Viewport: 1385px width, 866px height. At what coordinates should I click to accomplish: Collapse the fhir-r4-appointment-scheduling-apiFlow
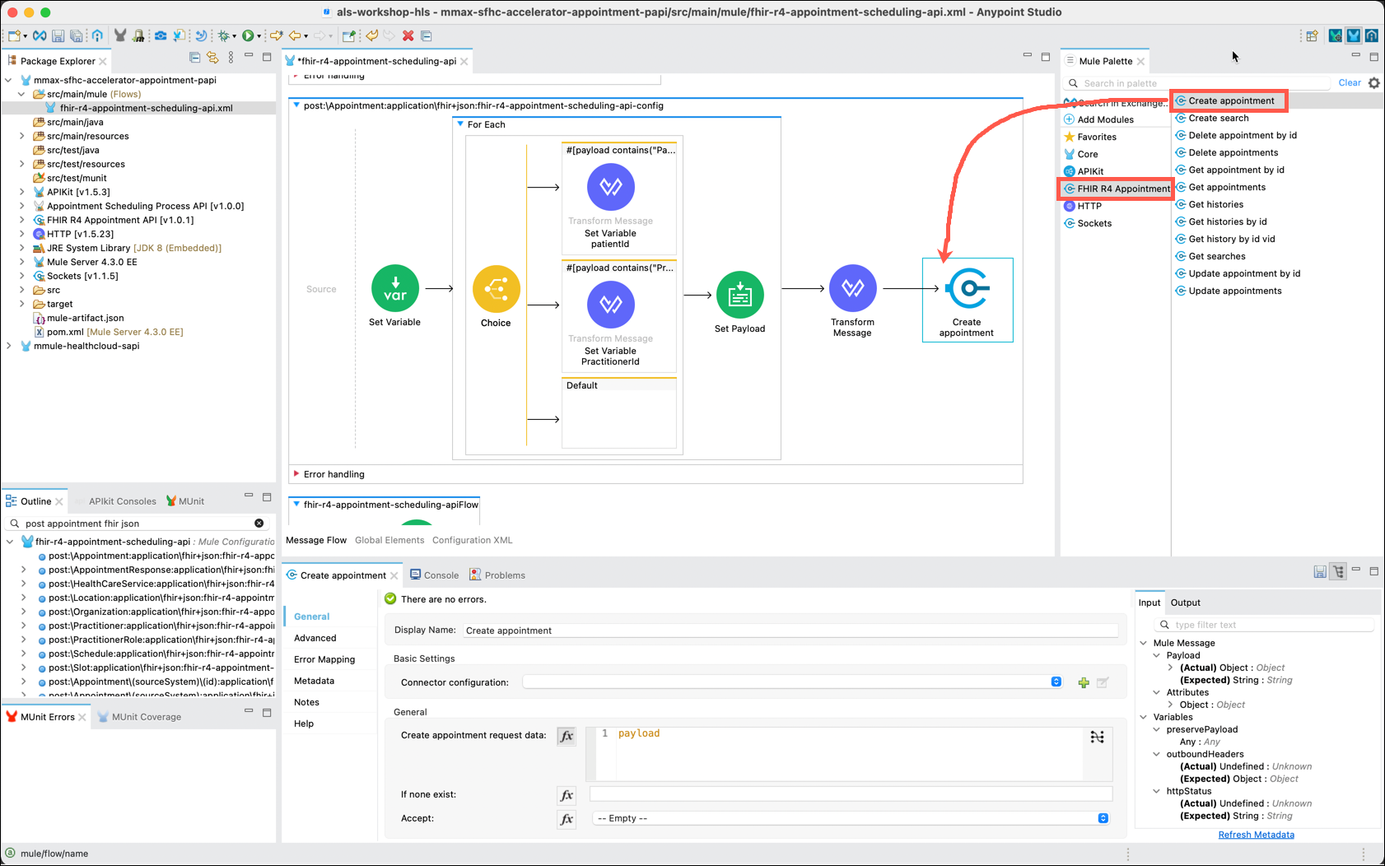(296, 504)
